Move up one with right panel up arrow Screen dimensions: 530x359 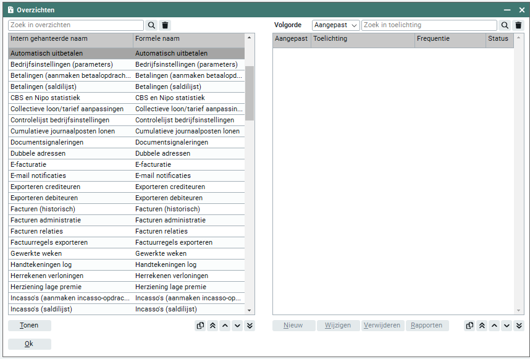coord(494,326)
